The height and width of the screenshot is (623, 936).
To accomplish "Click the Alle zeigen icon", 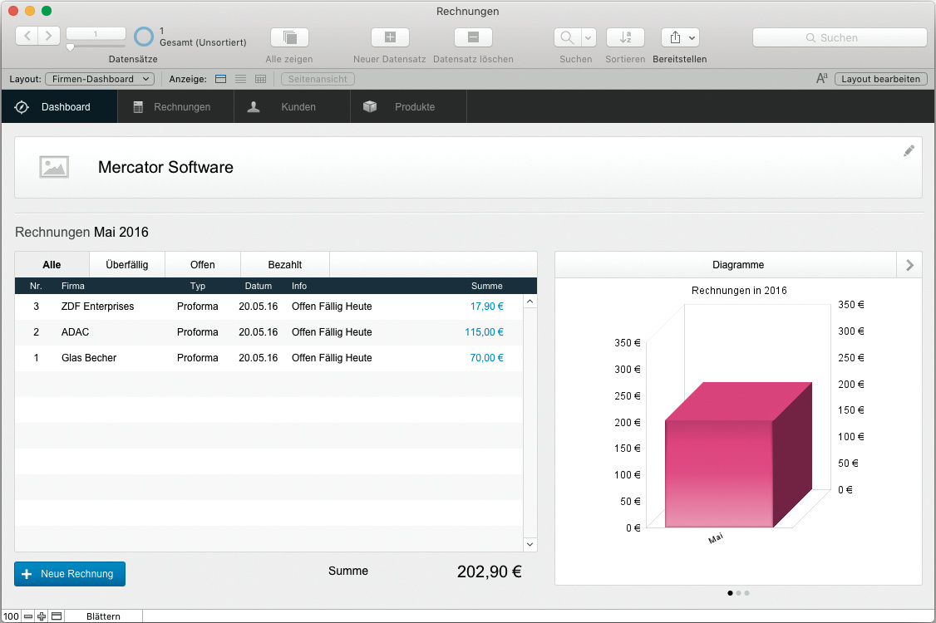I will (289, 37).
